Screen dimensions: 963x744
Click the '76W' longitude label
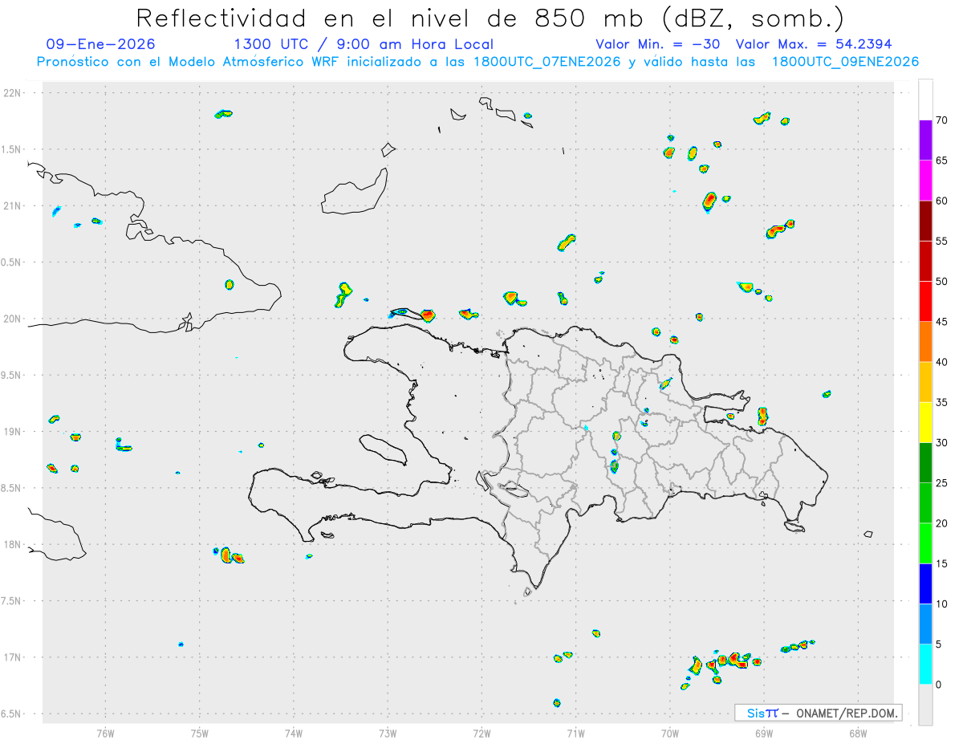tap(105, 733)
